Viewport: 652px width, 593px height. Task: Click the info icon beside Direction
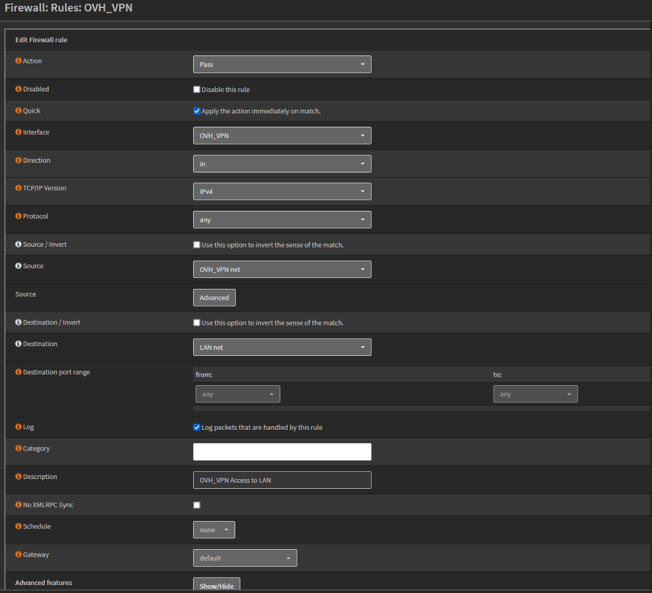click(18, 160)
